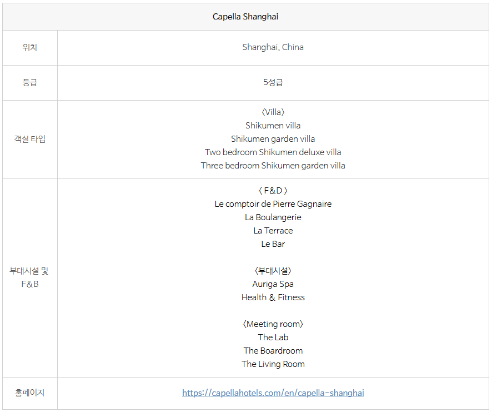
Task: Click The Living Room entry
Action: [273, 364]
